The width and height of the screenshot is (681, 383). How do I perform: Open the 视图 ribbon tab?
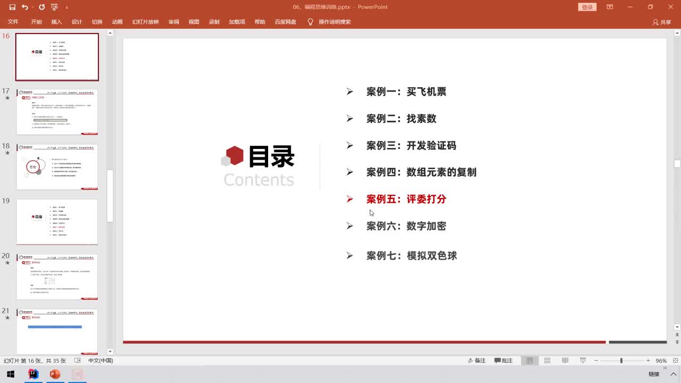(x=194, y=22)
